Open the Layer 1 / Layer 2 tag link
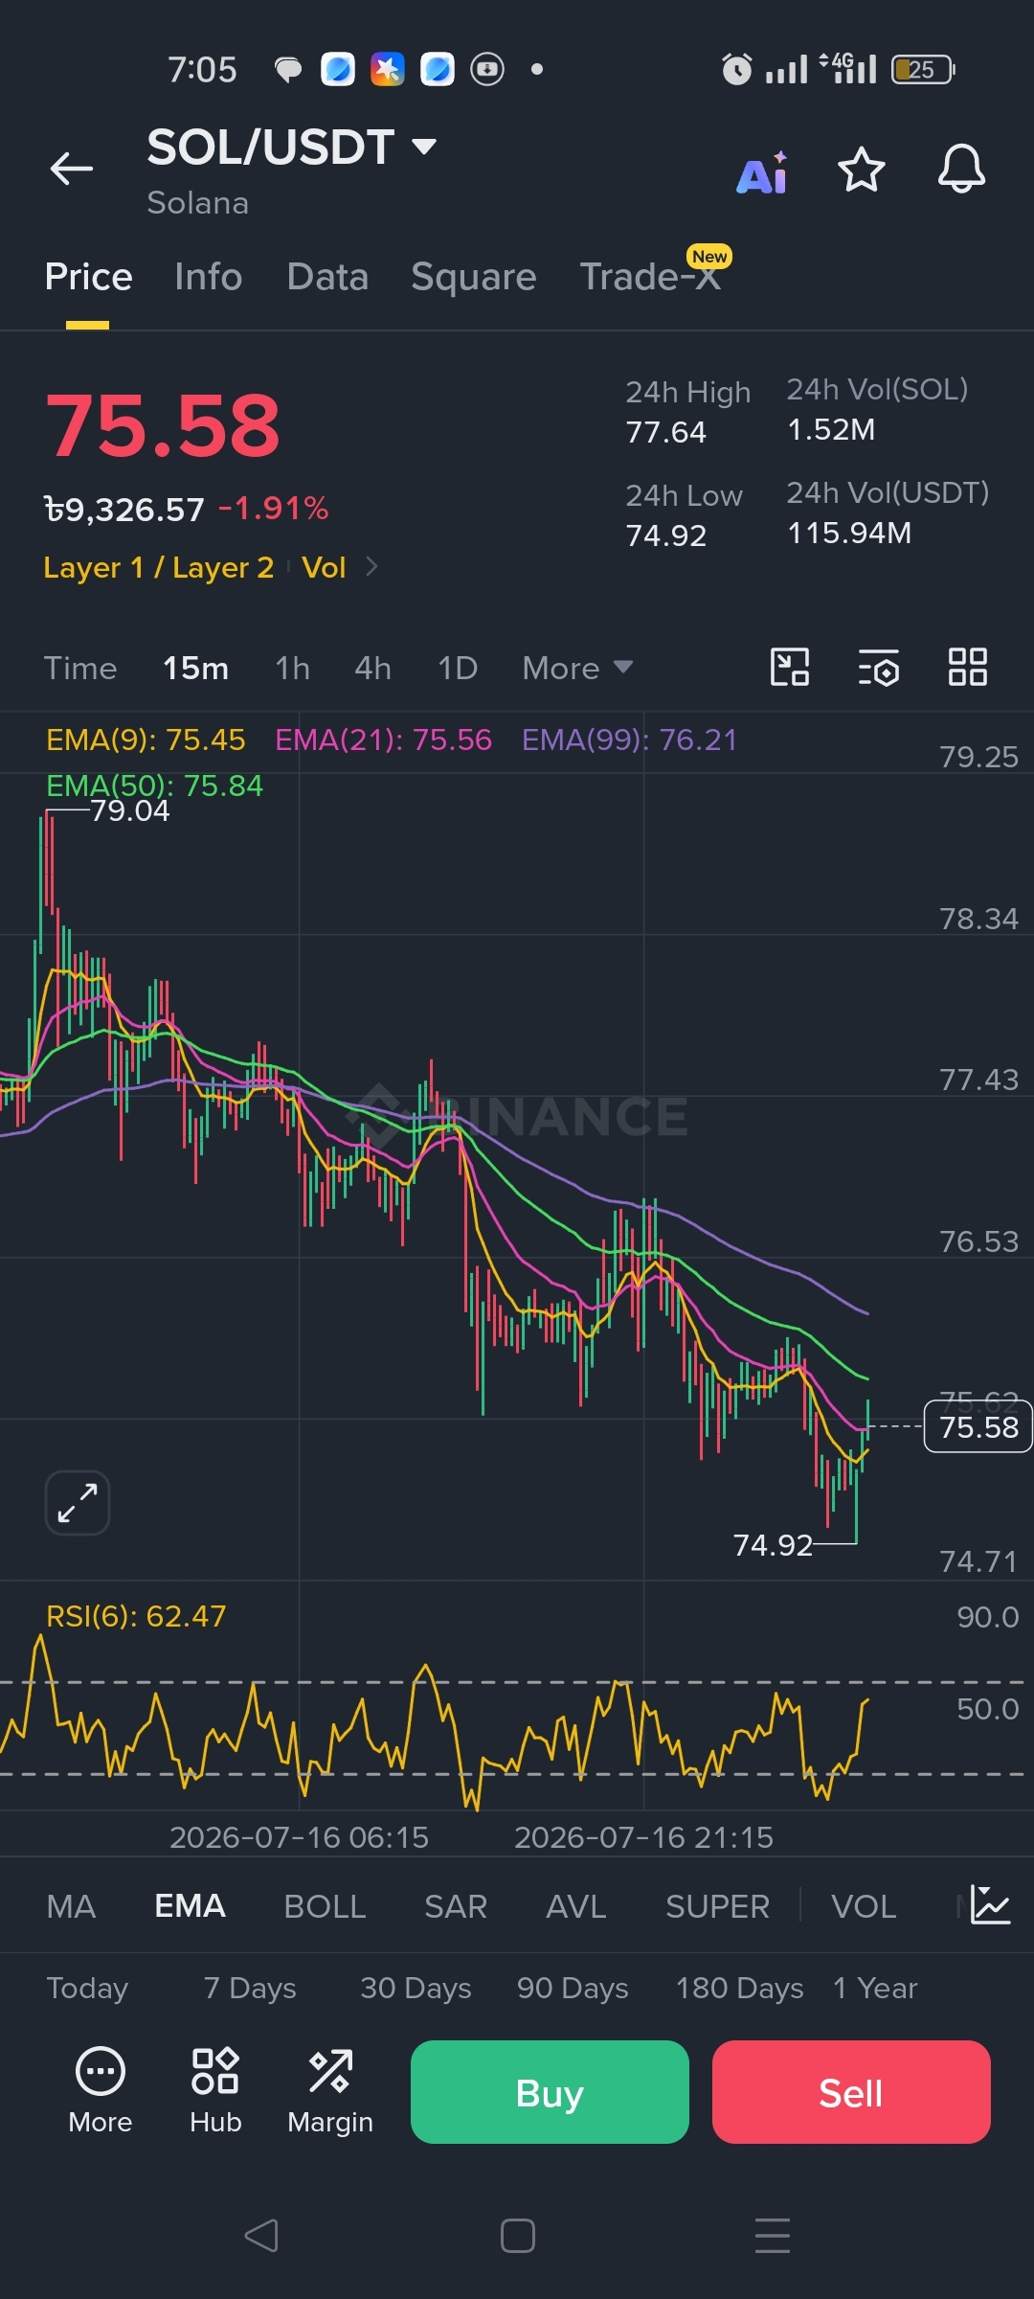1034x2299 pixels. [159, 567]
